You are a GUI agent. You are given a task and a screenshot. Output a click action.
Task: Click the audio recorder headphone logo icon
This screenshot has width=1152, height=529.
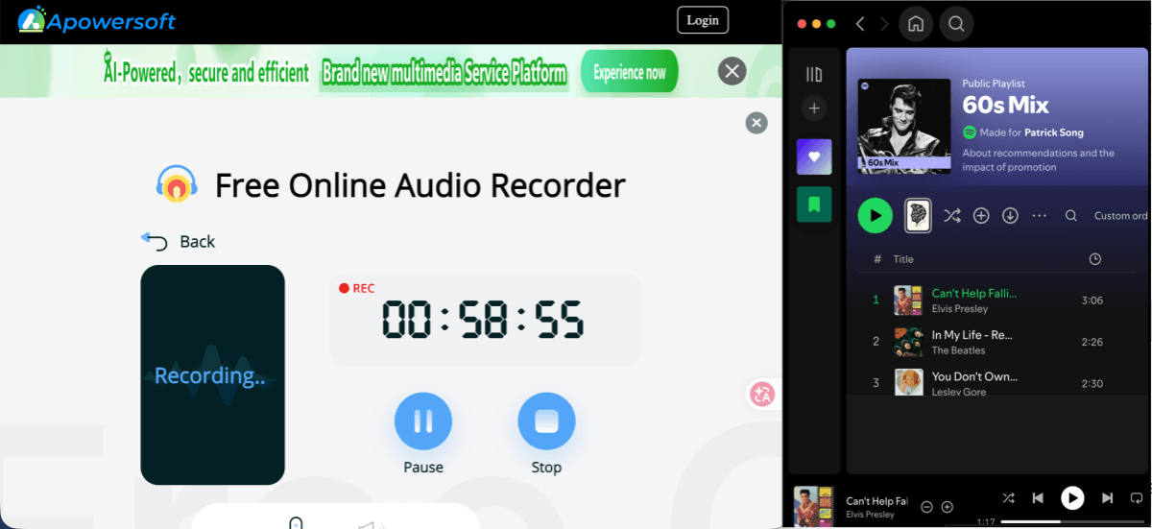(177, 183)
